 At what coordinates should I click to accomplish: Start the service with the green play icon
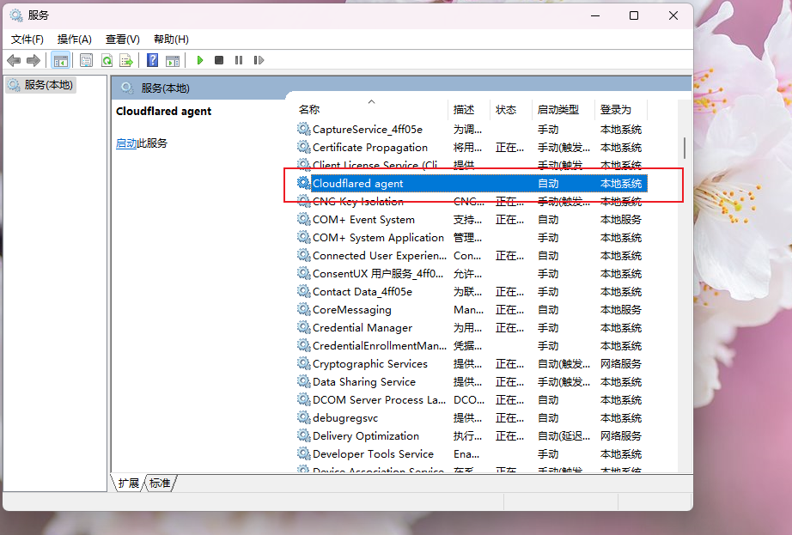[x=200, y=61]
